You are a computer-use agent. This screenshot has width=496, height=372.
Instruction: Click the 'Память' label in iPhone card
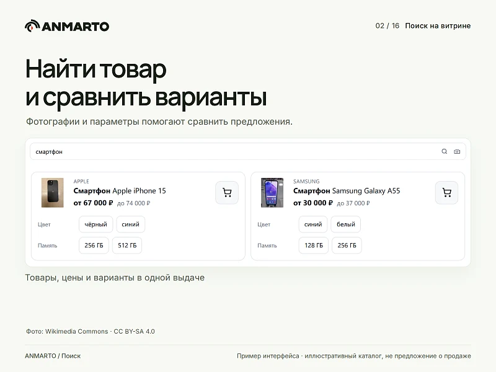(48, 246)
